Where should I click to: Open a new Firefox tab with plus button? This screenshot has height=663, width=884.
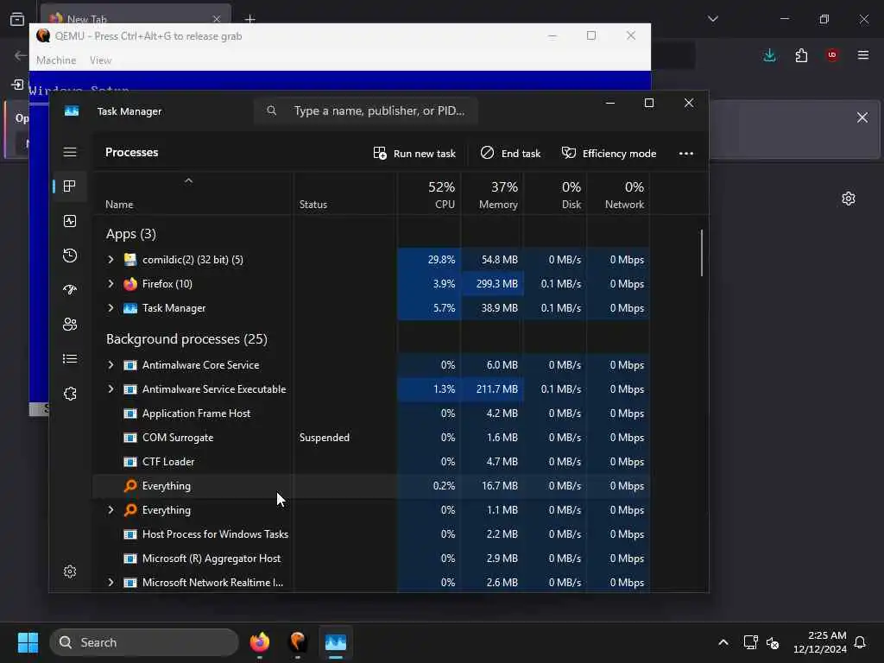[x=249, y=19]
